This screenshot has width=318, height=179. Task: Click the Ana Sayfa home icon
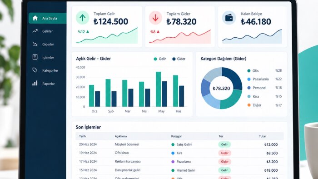pos(35,18)
